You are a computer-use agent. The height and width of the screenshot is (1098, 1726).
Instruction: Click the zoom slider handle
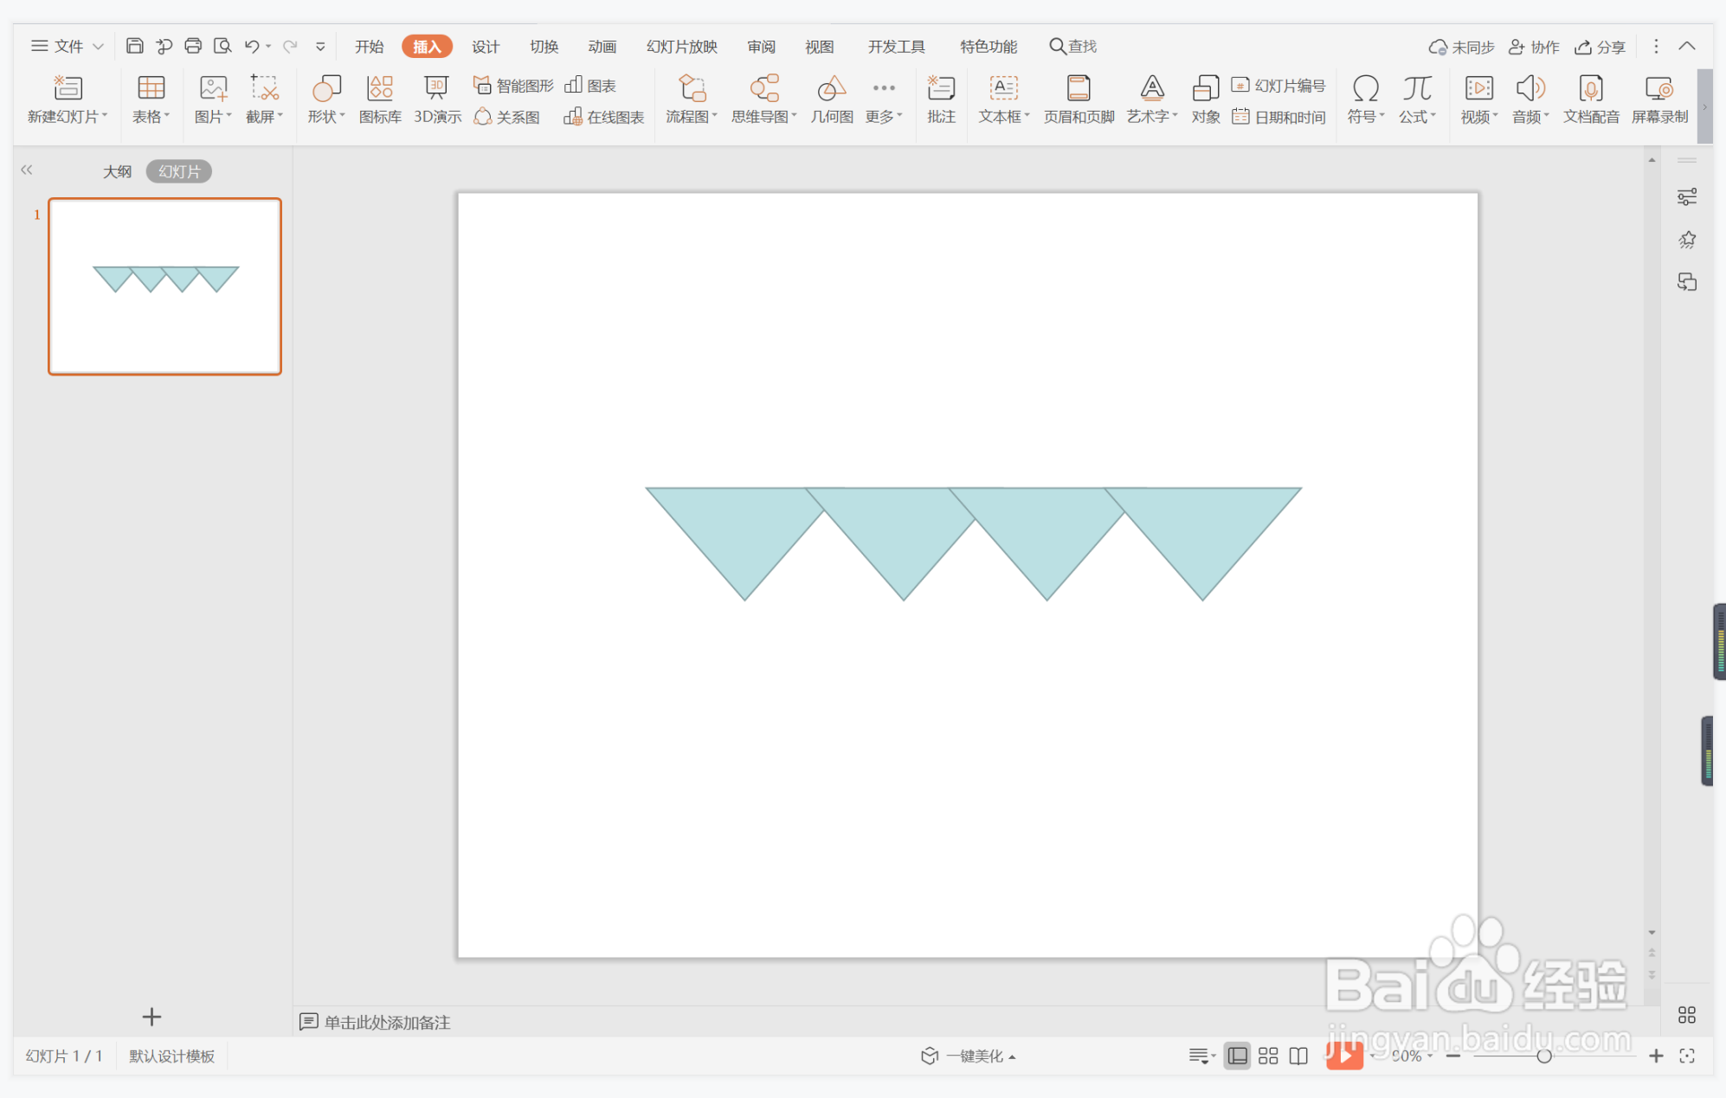click(1543, 1056)
